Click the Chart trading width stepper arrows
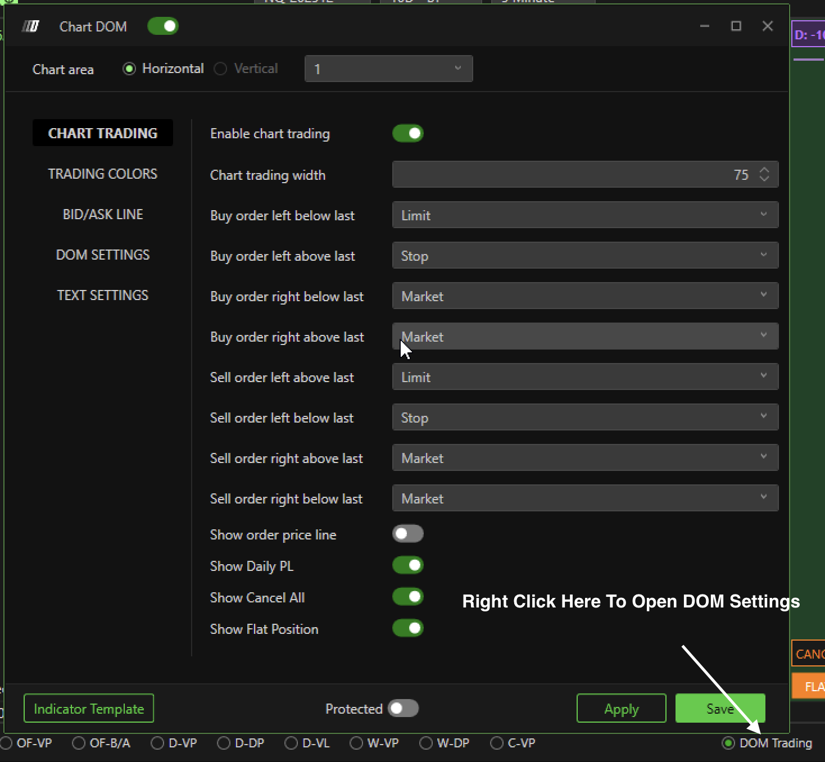This screenshot has height=762, width=825. coord(764,175)
